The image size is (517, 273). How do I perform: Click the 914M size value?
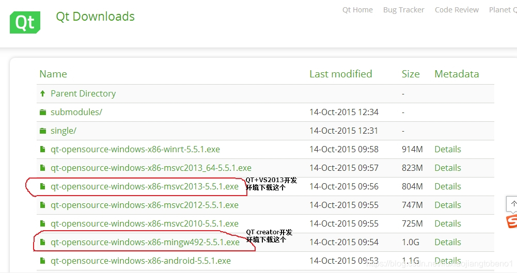click(x=412, y=149)
